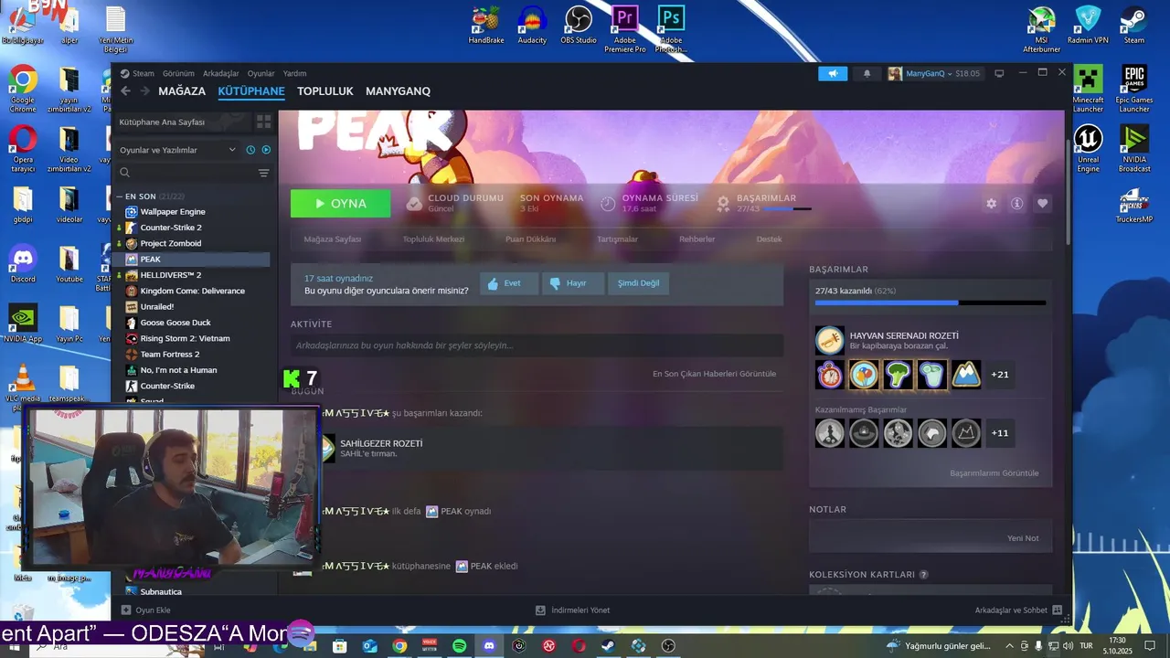Open Unreal Engine desktop icon
1170x658 pixels.
click(1088, 148)
